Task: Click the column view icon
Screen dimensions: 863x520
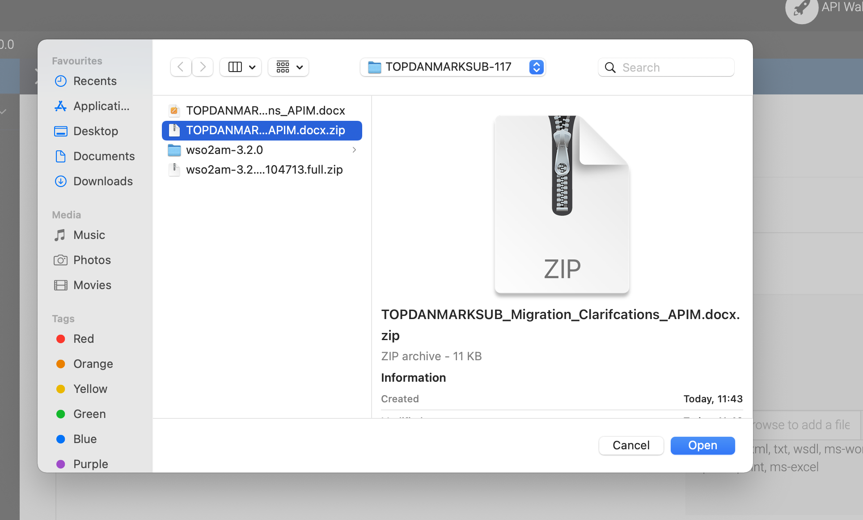Action: pos(235,67)
